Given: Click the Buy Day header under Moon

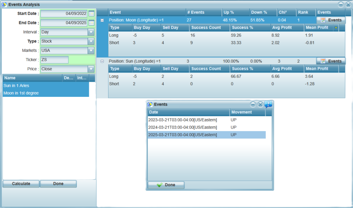Looking at the screenshot, I should coord(146,28).
